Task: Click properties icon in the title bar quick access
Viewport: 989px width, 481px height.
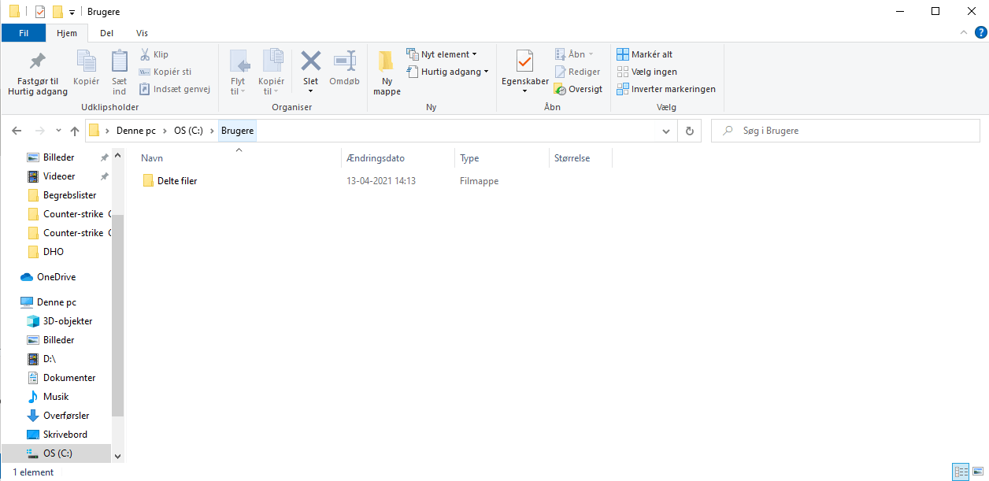Action: [40, 12]
